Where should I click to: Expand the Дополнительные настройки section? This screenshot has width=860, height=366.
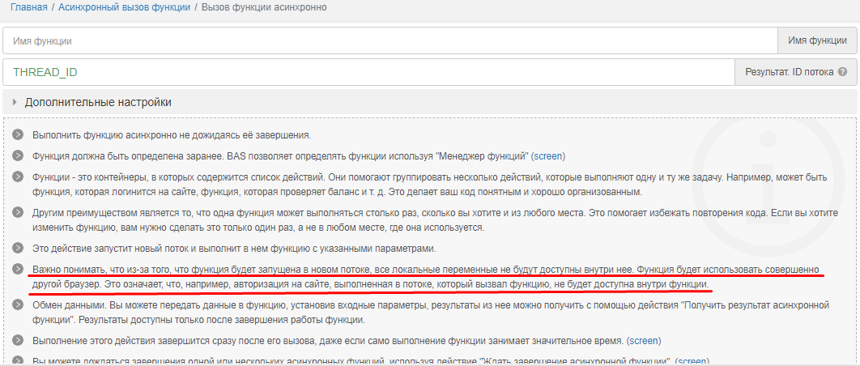coord(98,103)
